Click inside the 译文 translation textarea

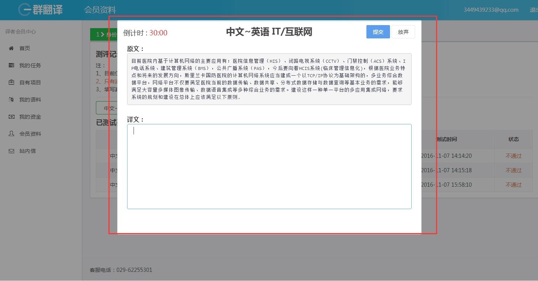point(269,166)
